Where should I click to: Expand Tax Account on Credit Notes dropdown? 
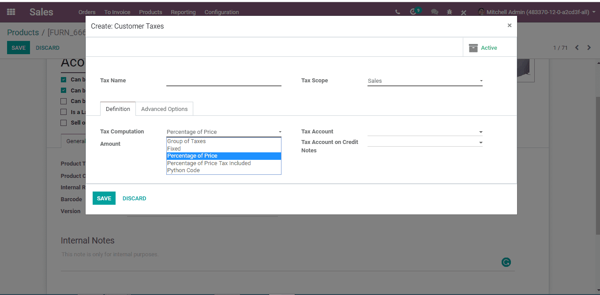click(425, 142)
